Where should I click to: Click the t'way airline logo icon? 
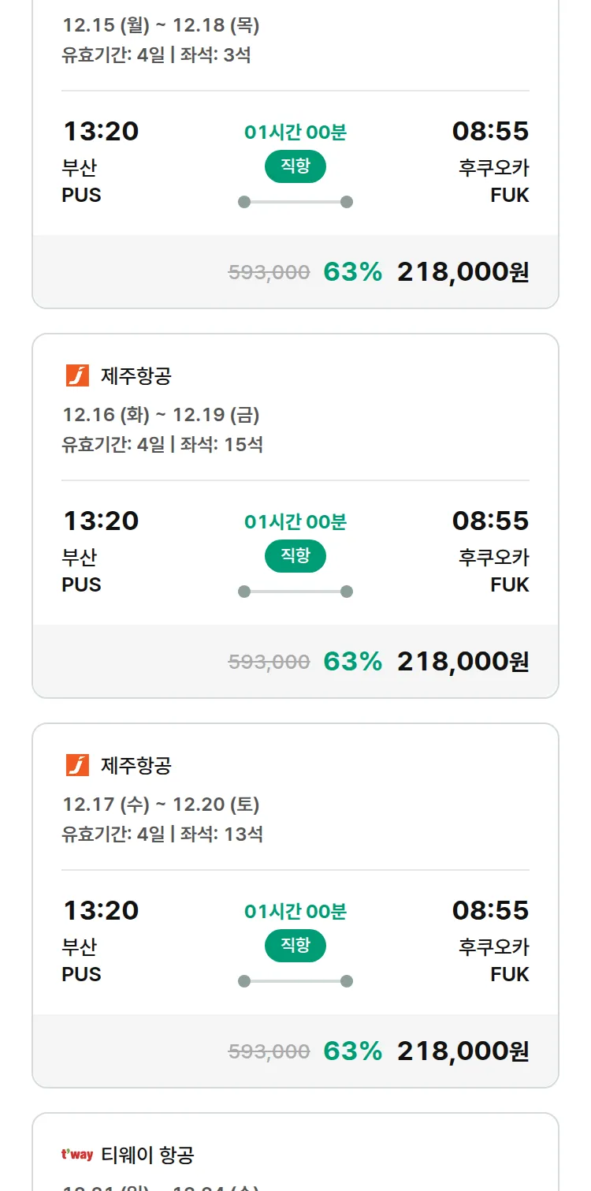pos(77,1155)
